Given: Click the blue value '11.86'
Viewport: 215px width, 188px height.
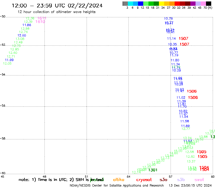Looking at the screenshot, I should 27,25.
